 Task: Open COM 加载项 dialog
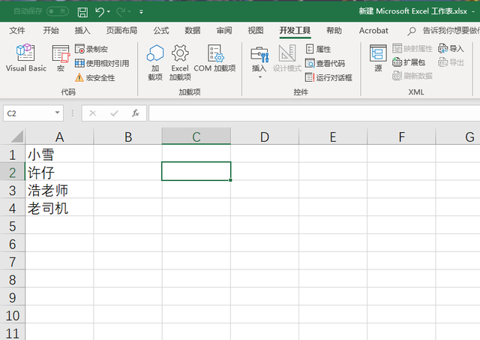(215, 58)
